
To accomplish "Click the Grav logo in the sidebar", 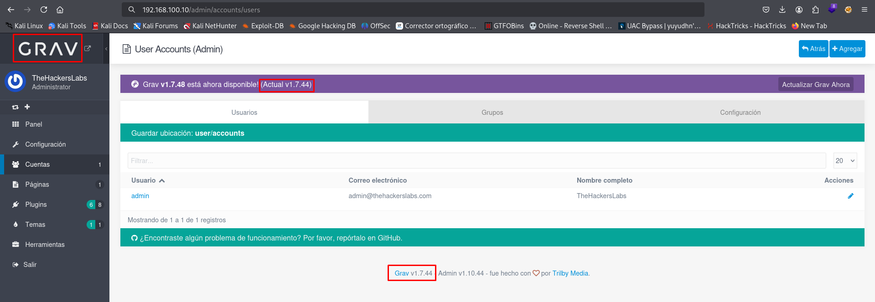I will coord(48,48).
